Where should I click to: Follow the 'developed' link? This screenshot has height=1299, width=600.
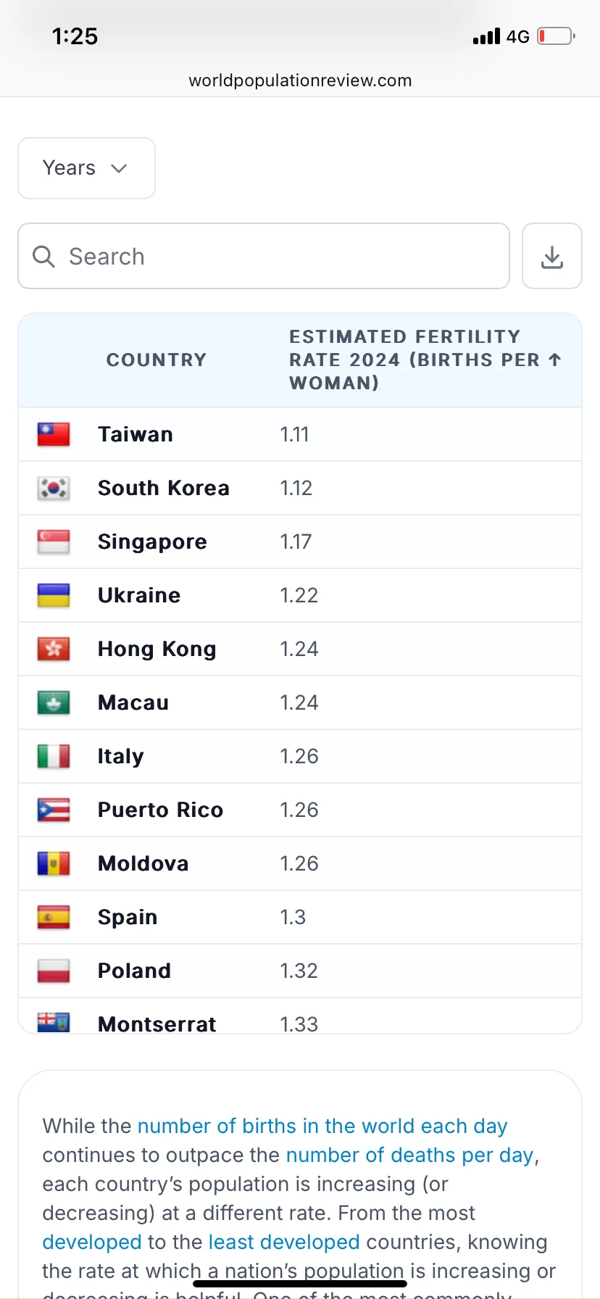click(x=92, y=1242)
